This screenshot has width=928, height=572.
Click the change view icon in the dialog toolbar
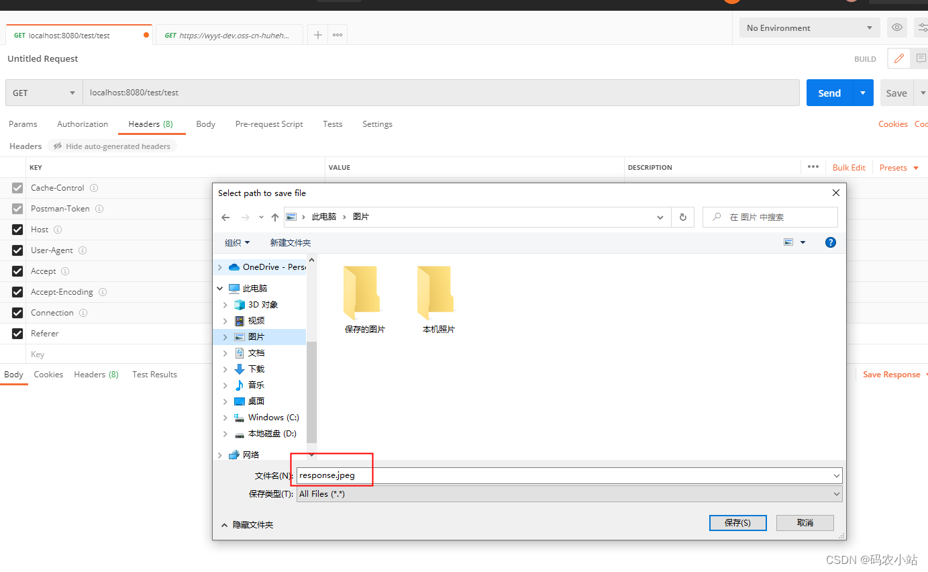(x=788, y=242)
